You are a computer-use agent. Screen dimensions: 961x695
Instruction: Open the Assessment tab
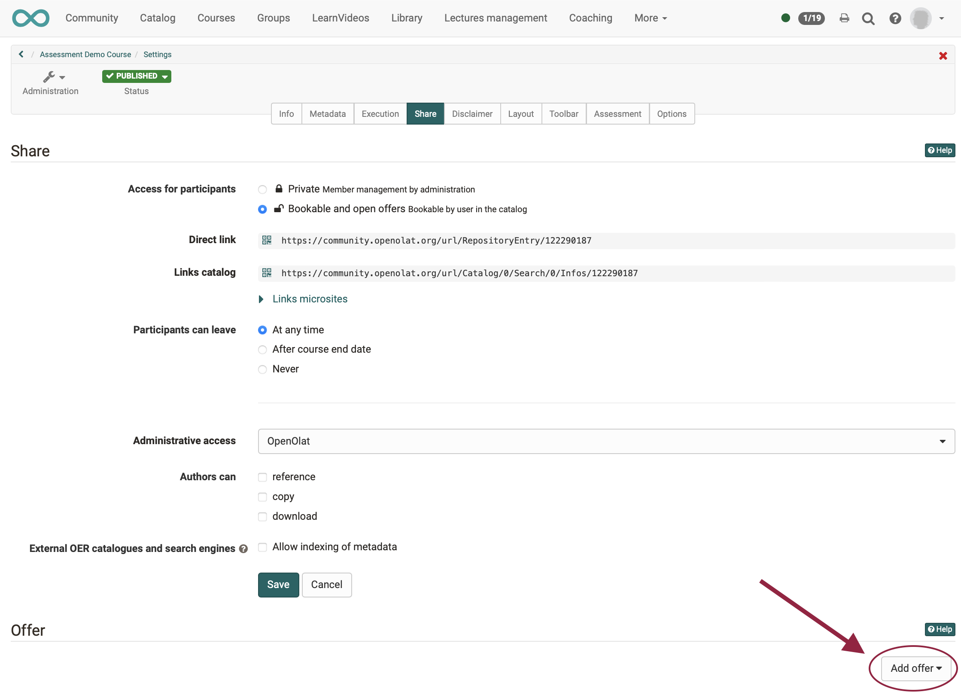click(617, 114)
